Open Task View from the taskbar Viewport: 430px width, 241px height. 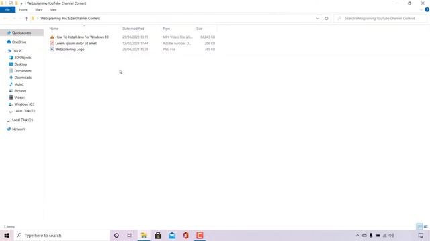pos(130,235)
